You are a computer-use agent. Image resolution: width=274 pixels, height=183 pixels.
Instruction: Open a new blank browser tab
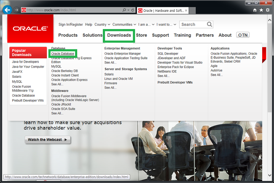pos(192,11)
